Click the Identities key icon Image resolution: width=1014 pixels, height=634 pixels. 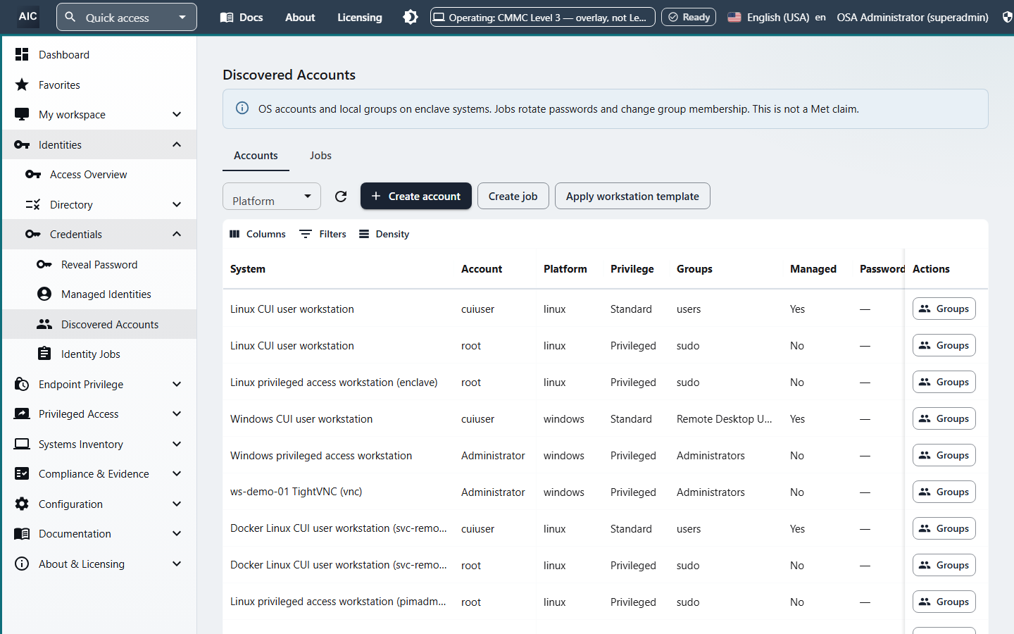[22, 144]
